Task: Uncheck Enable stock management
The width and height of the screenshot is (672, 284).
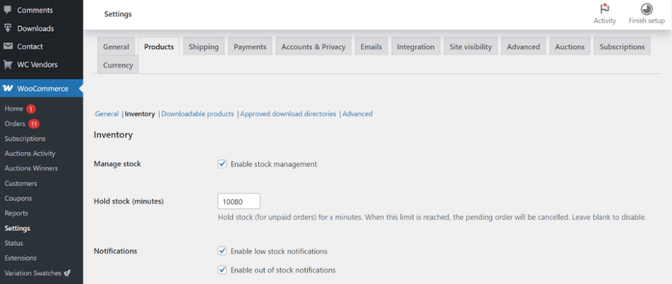Action: point(222,163)
